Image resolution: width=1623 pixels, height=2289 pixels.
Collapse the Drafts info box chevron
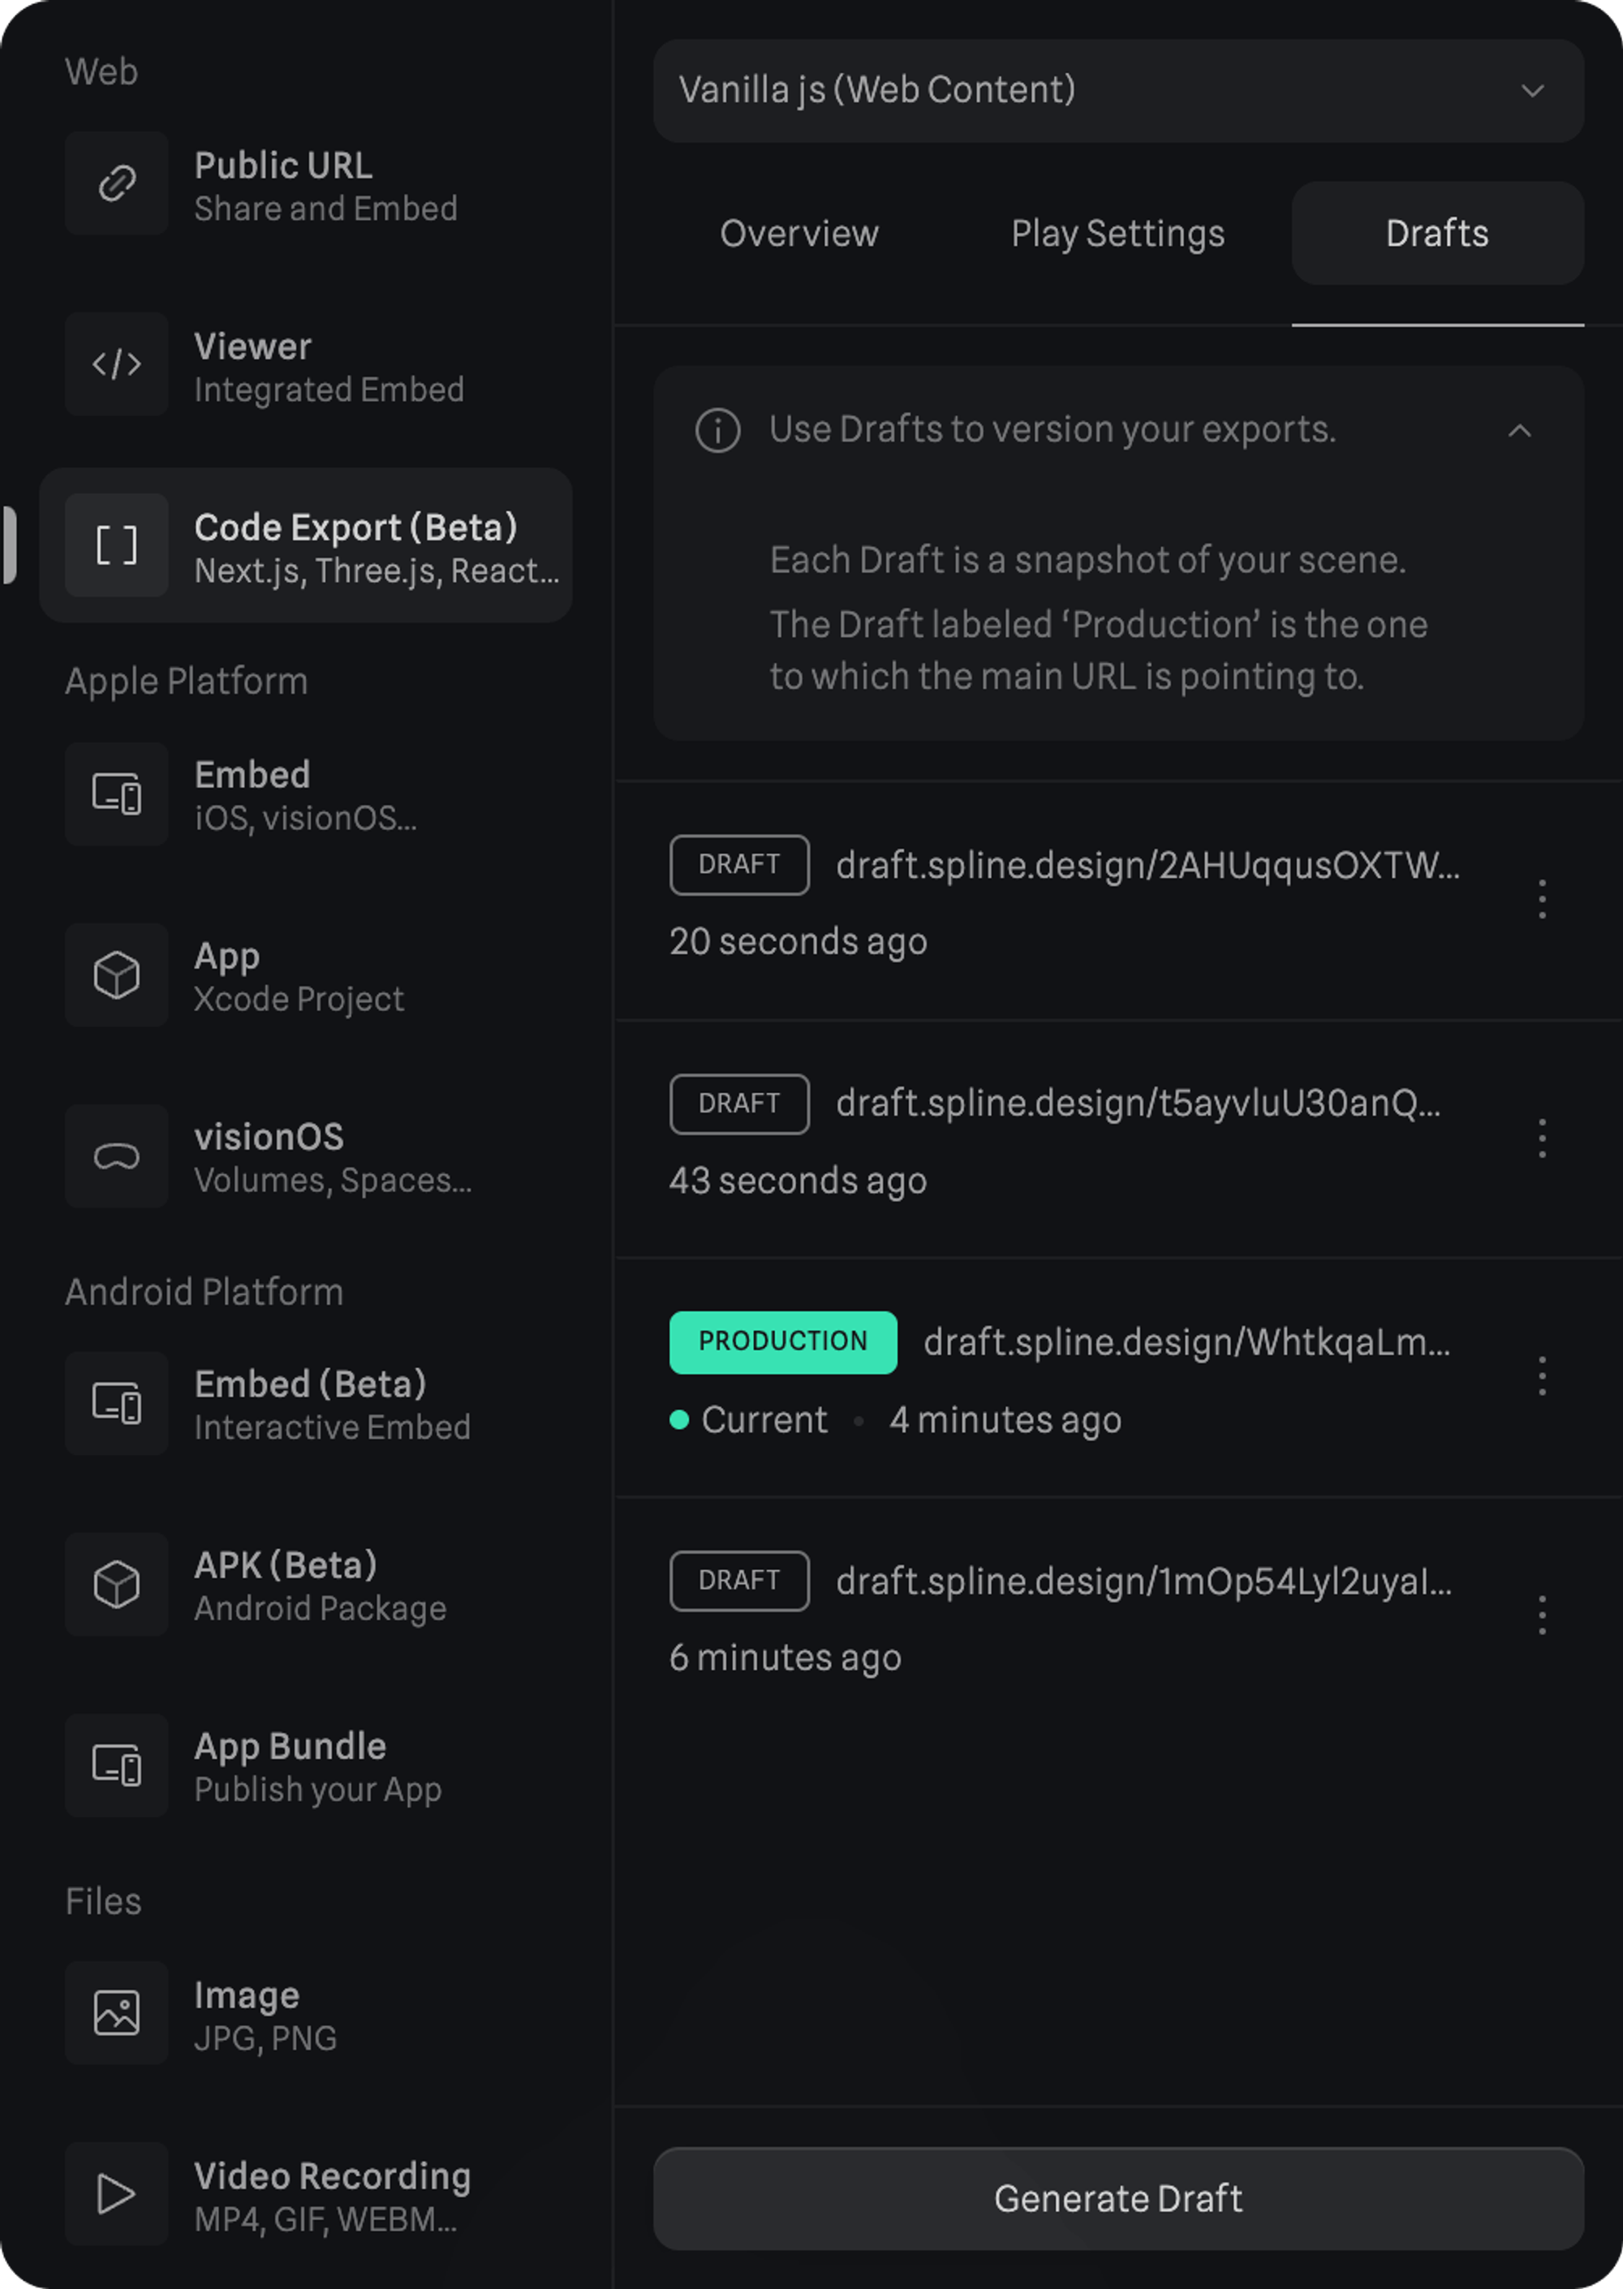1519,431
